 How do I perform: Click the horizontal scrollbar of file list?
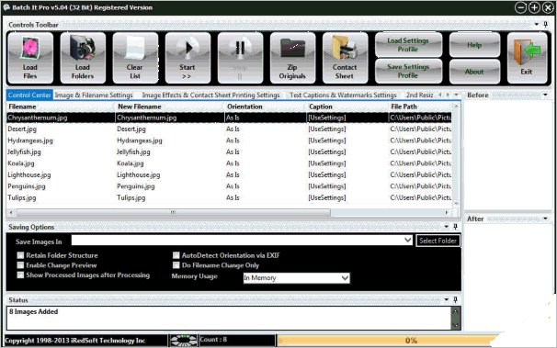tap(174, 212)
